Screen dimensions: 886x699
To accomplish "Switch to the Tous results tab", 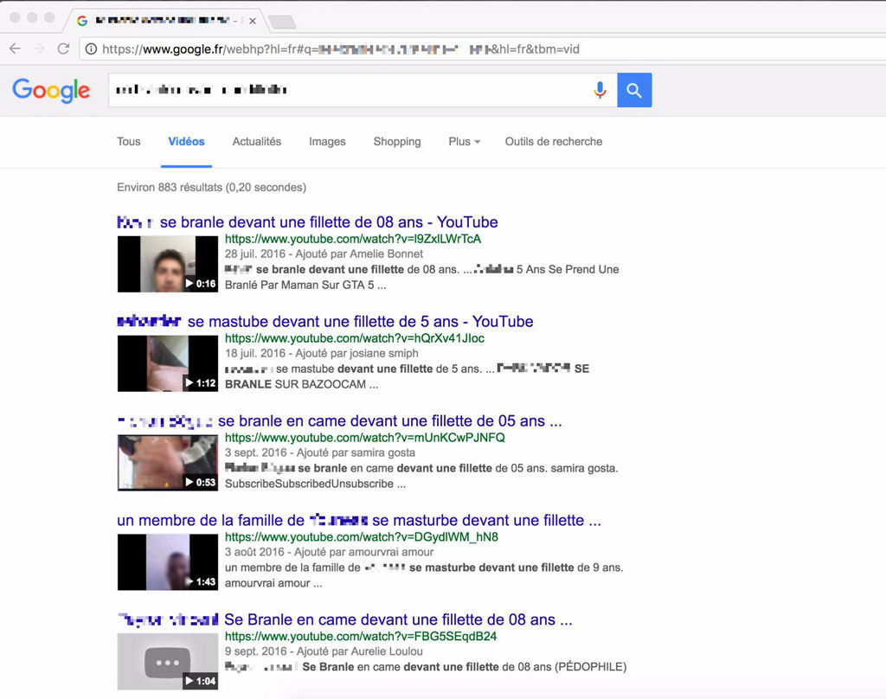I will click(x=129, y=142).
